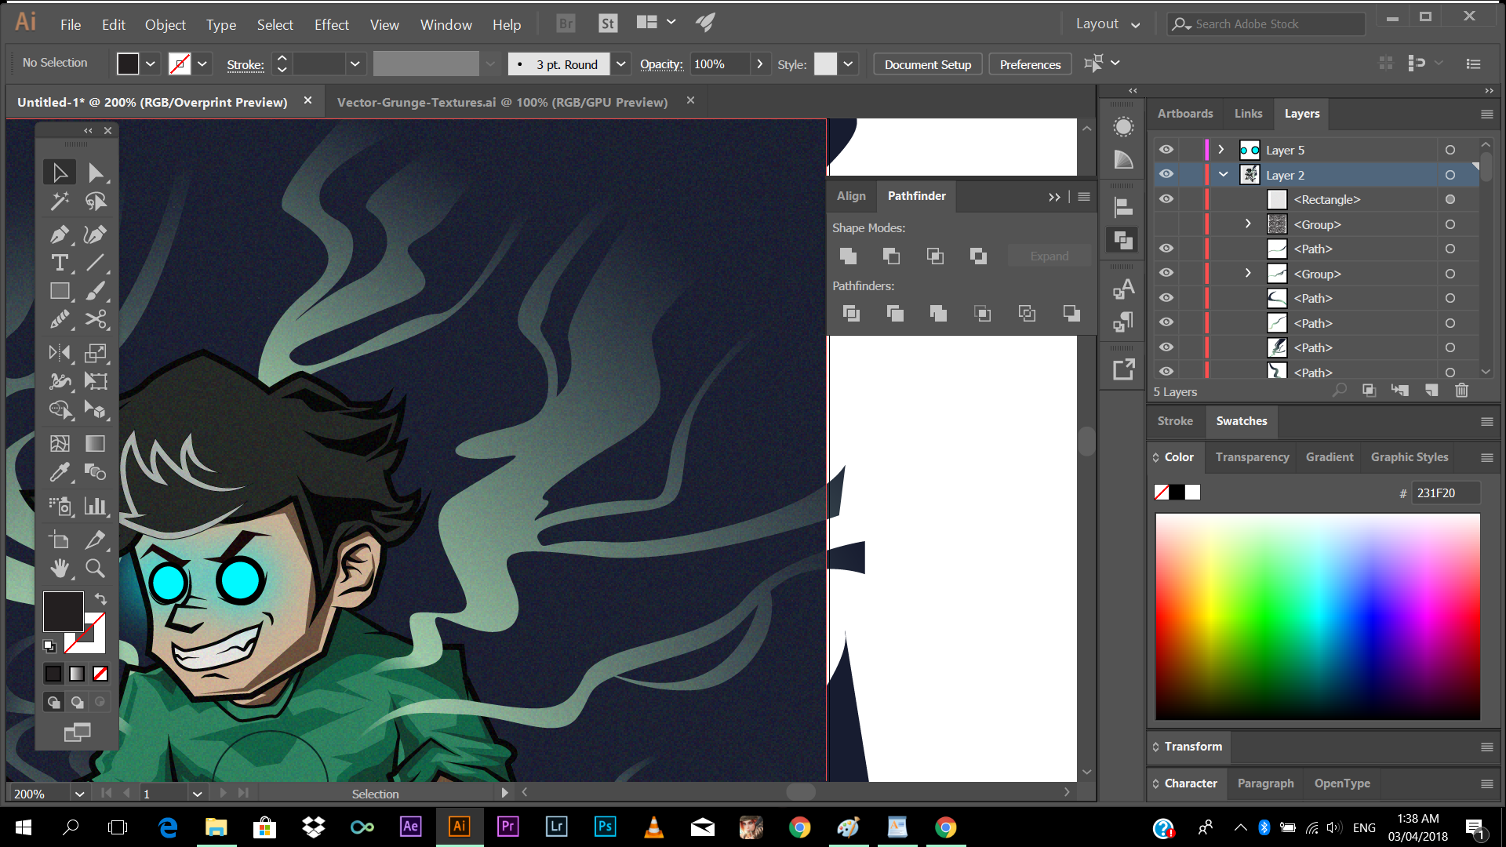The height and width of the screenshot is (847, 1506).
Task: Open the 3 pt. Round brush dropdown
Action: 621,64
